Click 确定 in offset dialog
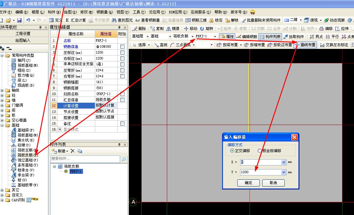354x215 pixels. (248, 183)
